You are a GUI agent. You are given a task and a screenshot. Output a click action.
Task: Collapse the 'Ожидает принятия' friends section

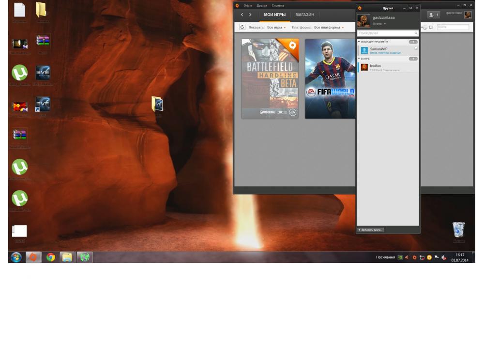click(359, 42)
